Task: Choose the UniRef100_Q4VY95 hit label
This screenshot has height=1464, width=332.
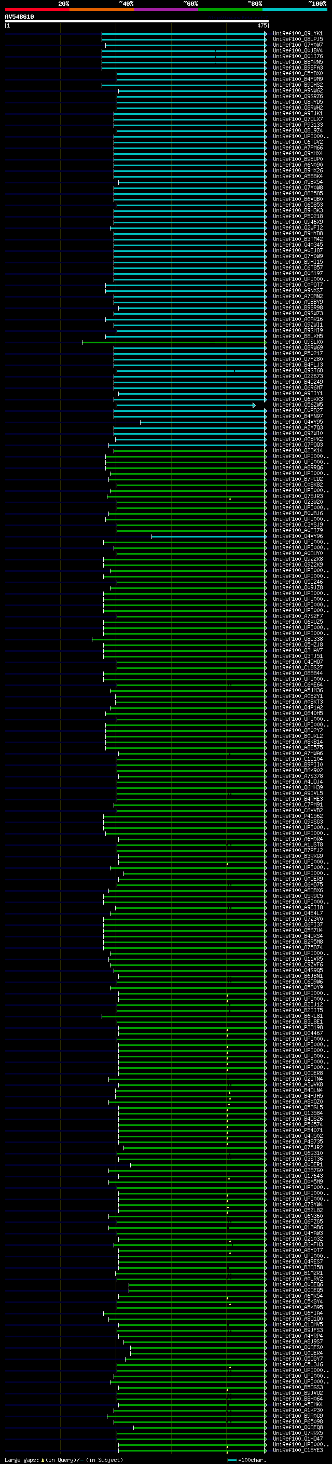Action: tap(298, 422)
